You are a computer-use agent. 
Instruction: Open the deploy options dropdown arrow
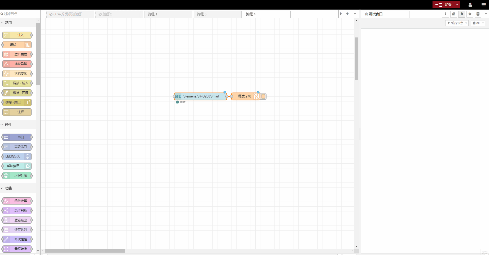pyautogui.click(x=457, y=5)
